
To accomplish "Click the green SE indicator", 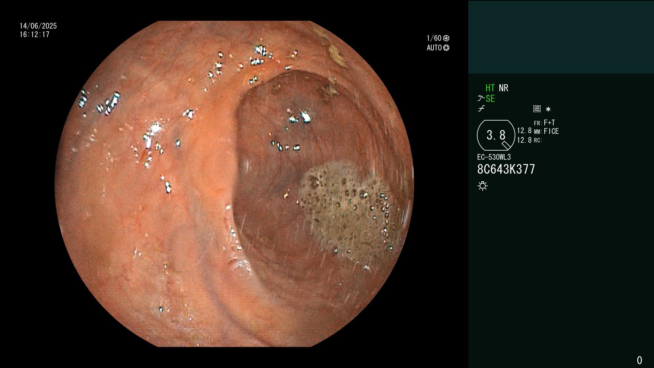I will [x=490, y=99].
